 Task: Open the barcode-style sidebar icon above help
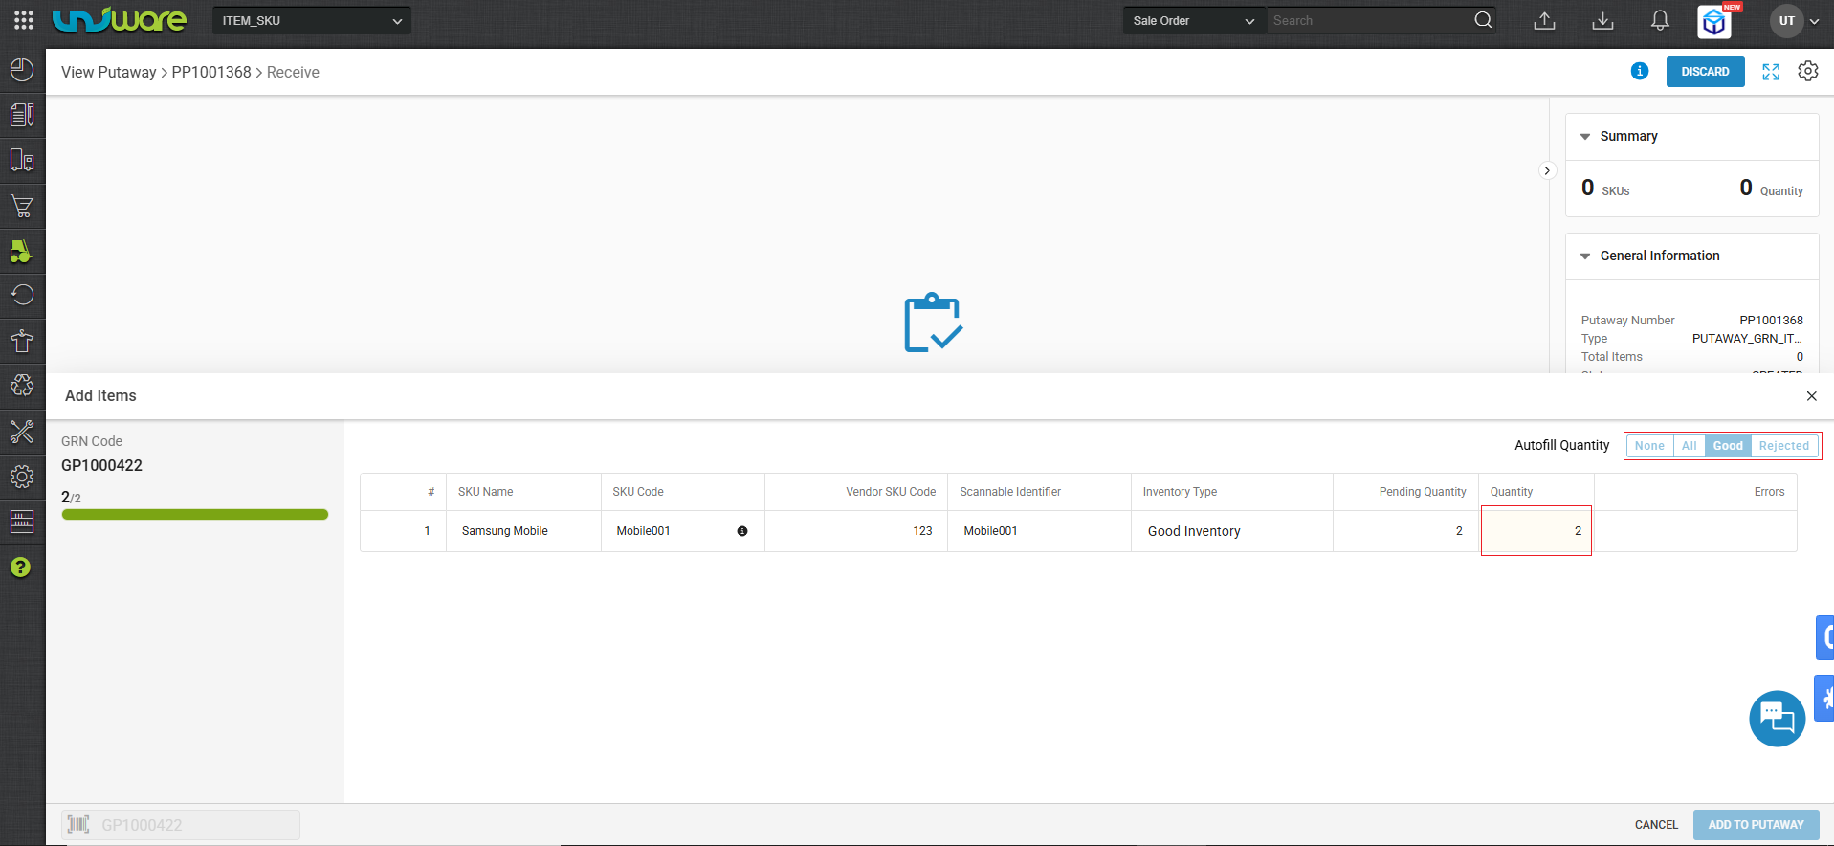pos(22,522)
